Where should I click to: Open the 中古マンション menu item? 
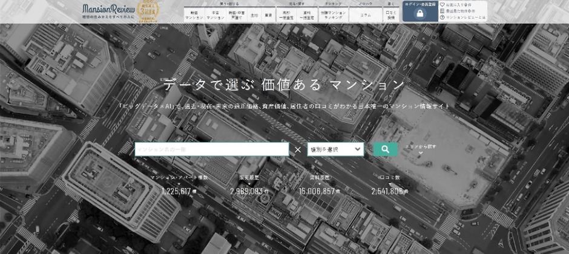click(x=214, y=15)
